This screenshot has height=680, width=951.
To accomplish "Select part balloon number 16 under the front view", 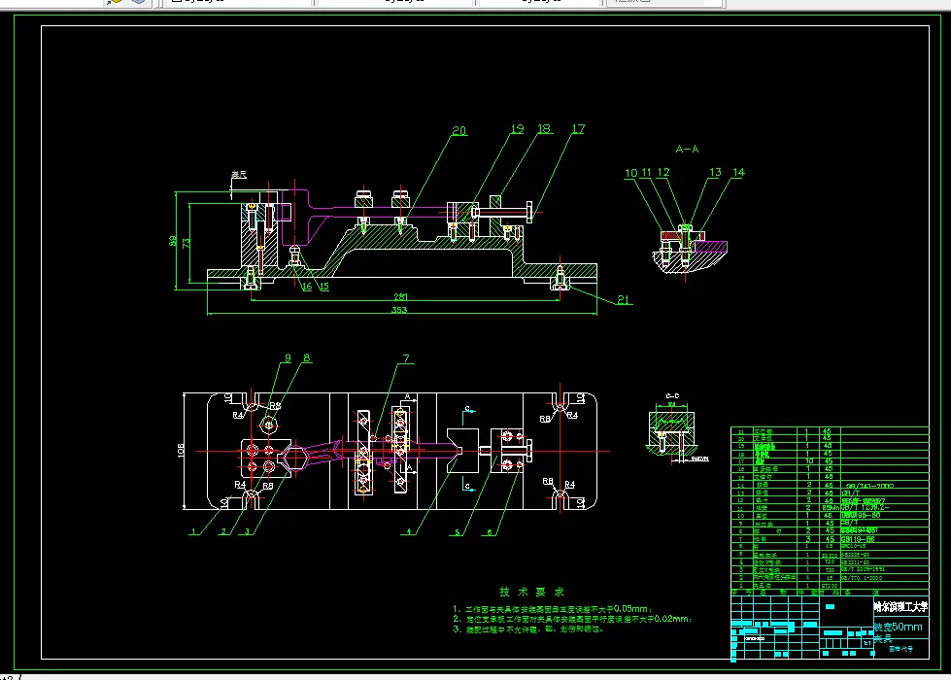I will pyautogui.click(x=307, y=287).
